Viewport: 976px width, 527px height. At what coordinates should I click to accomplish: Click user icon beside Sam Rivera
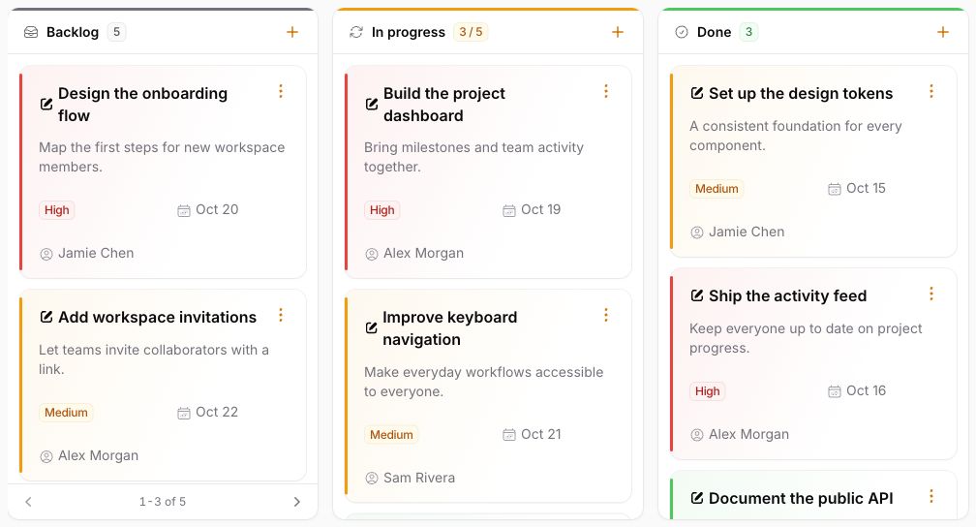372,479
